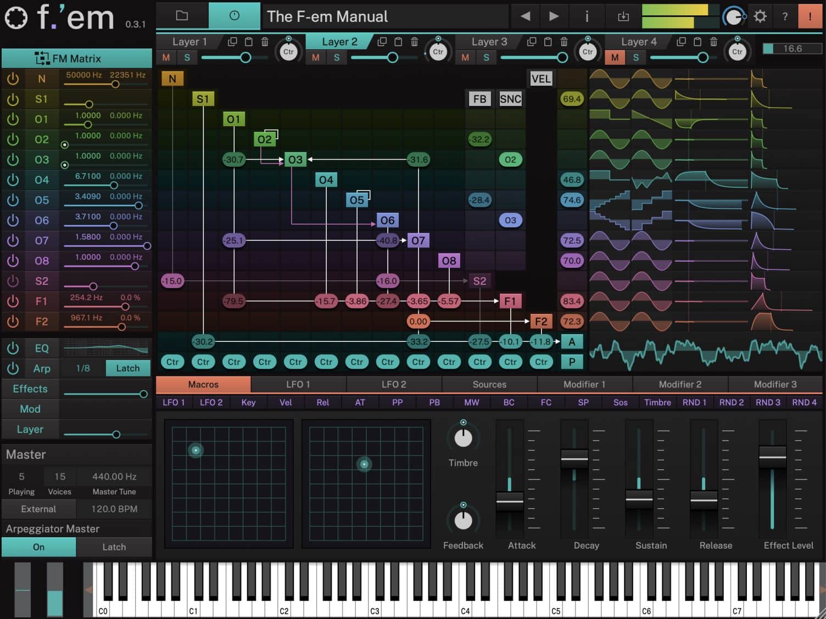Open the FM Matrix panel button
The width and height of the screenshot is (826, 619).
(x=76, y=58)
